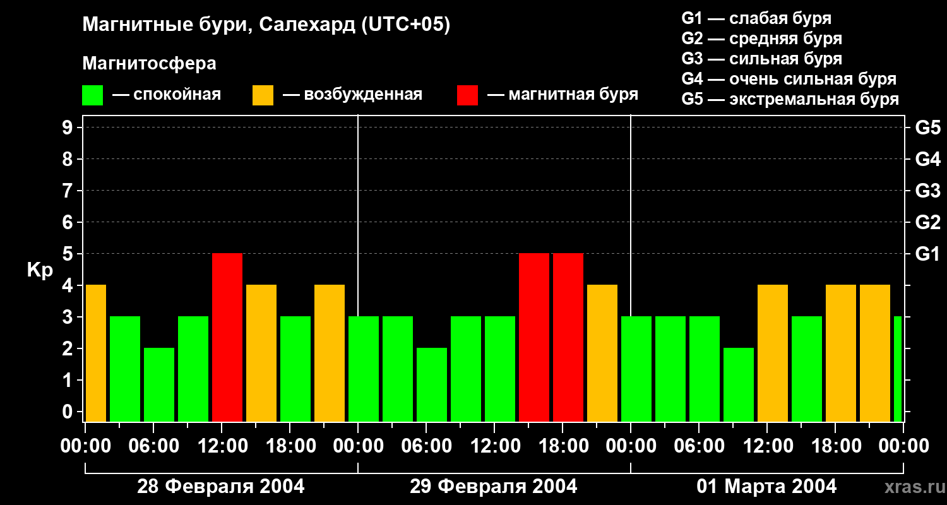Select the last full orange bar on 01 Марта
This screenshot has height=505, width=947.
tap(875, 353)
